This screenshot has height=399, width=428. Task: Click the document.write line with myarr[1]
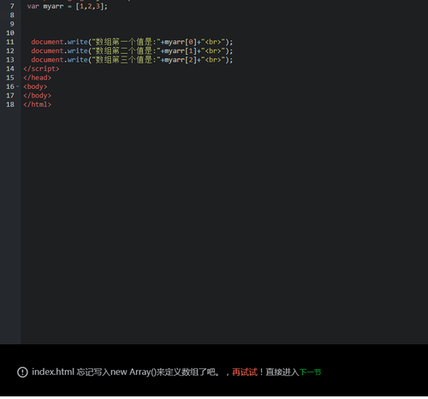(x=132, y=51)
